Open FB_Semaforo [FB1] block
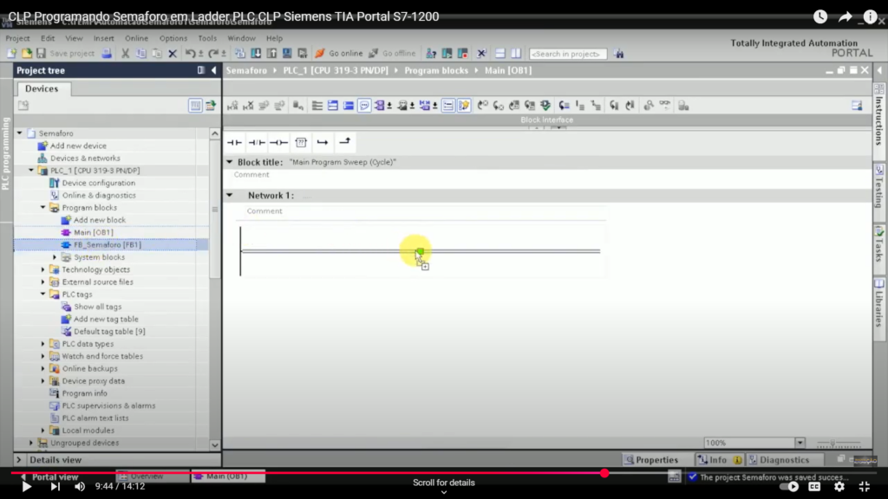 pyautogui.click(x=107, y=245)
